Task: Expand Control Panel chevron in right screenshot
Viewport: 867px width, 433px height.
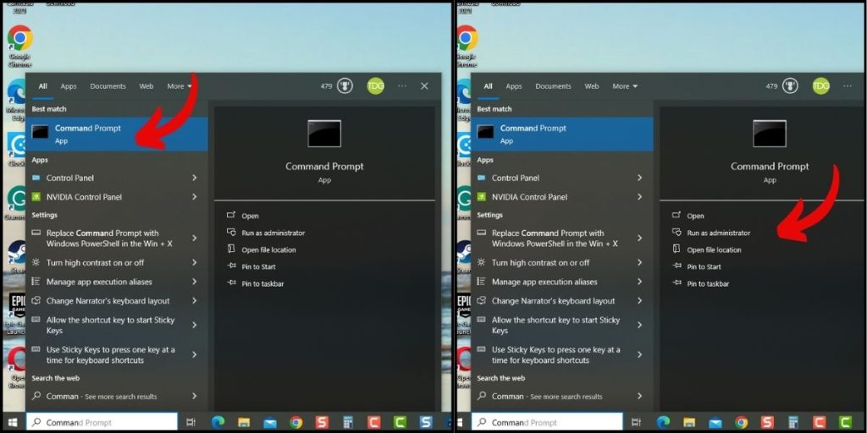Action: [x=640, y=178]
